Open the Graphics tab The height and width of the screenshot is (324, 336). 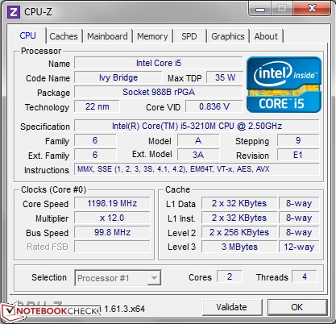pyautogui.click(x=228, y=36)
